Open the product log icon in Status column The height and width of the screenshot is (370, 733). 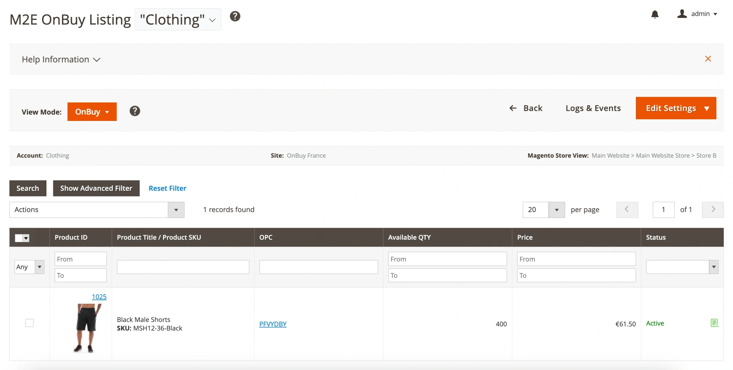[714, 323]
